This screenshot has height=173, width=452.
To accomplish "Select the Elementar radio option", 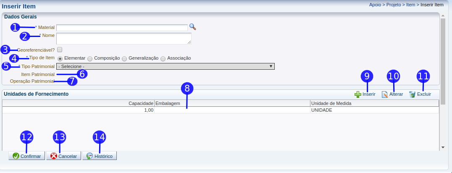I will [60, 58].
